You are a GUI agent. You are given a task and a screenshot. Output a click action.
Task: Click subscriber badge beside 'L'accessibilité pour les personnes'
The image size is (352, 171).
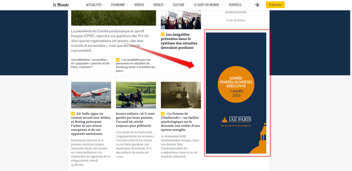coord(118,60)
